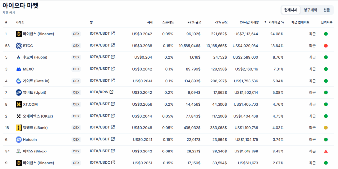This screenshot has width=338, height=169.
Task: Open the Hotcoin exchange name link
Action: (30, 140)
